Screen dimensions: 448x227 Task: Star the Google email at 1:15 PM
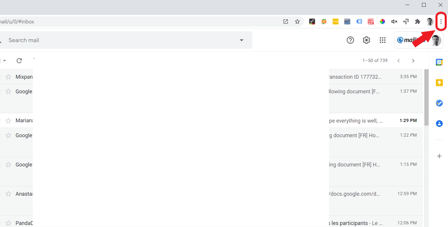(x=9, y=164)
